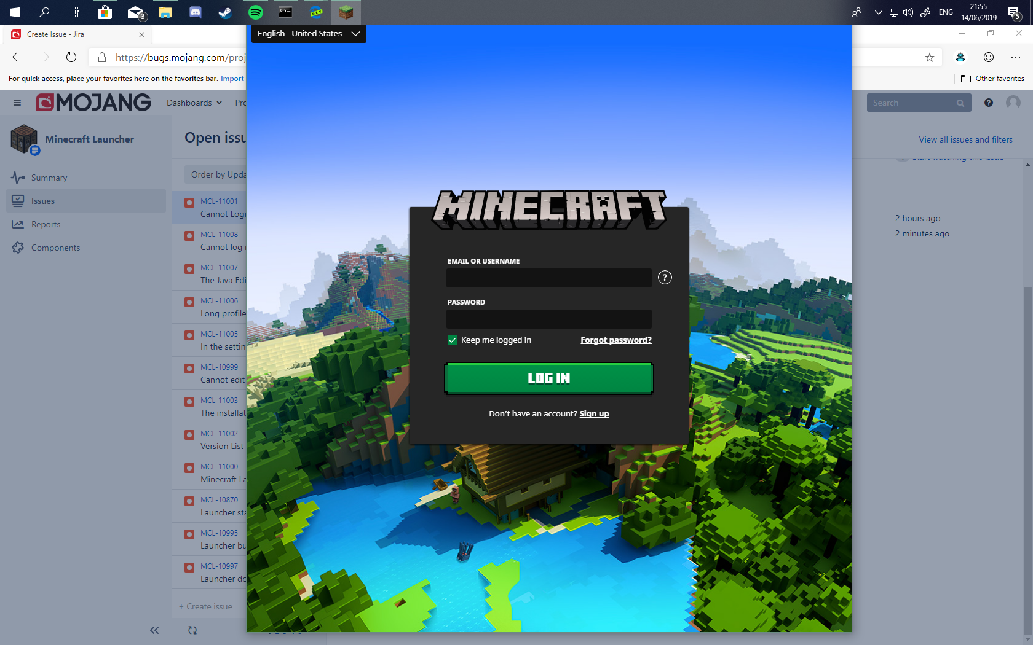The width and height of the screenshot is (1033, 645).
Task: Open Windows search from the taskbar
Action: (x=44, y=12)
